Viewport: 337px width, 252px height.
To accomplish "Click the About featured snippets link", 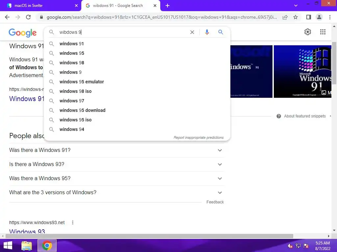I will tap(305, 116).
